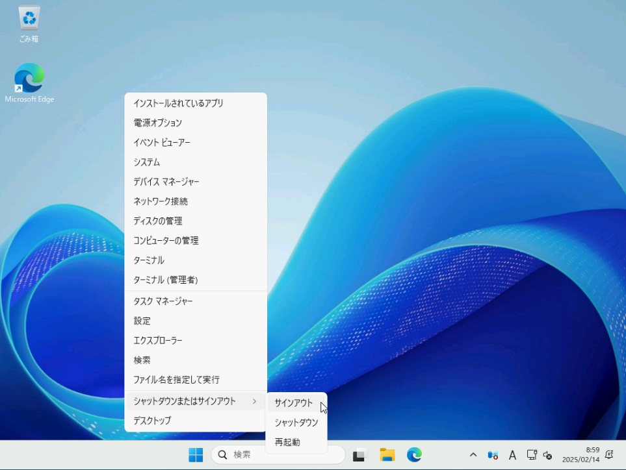Open Task View from the taskbar

click(360, 454)
